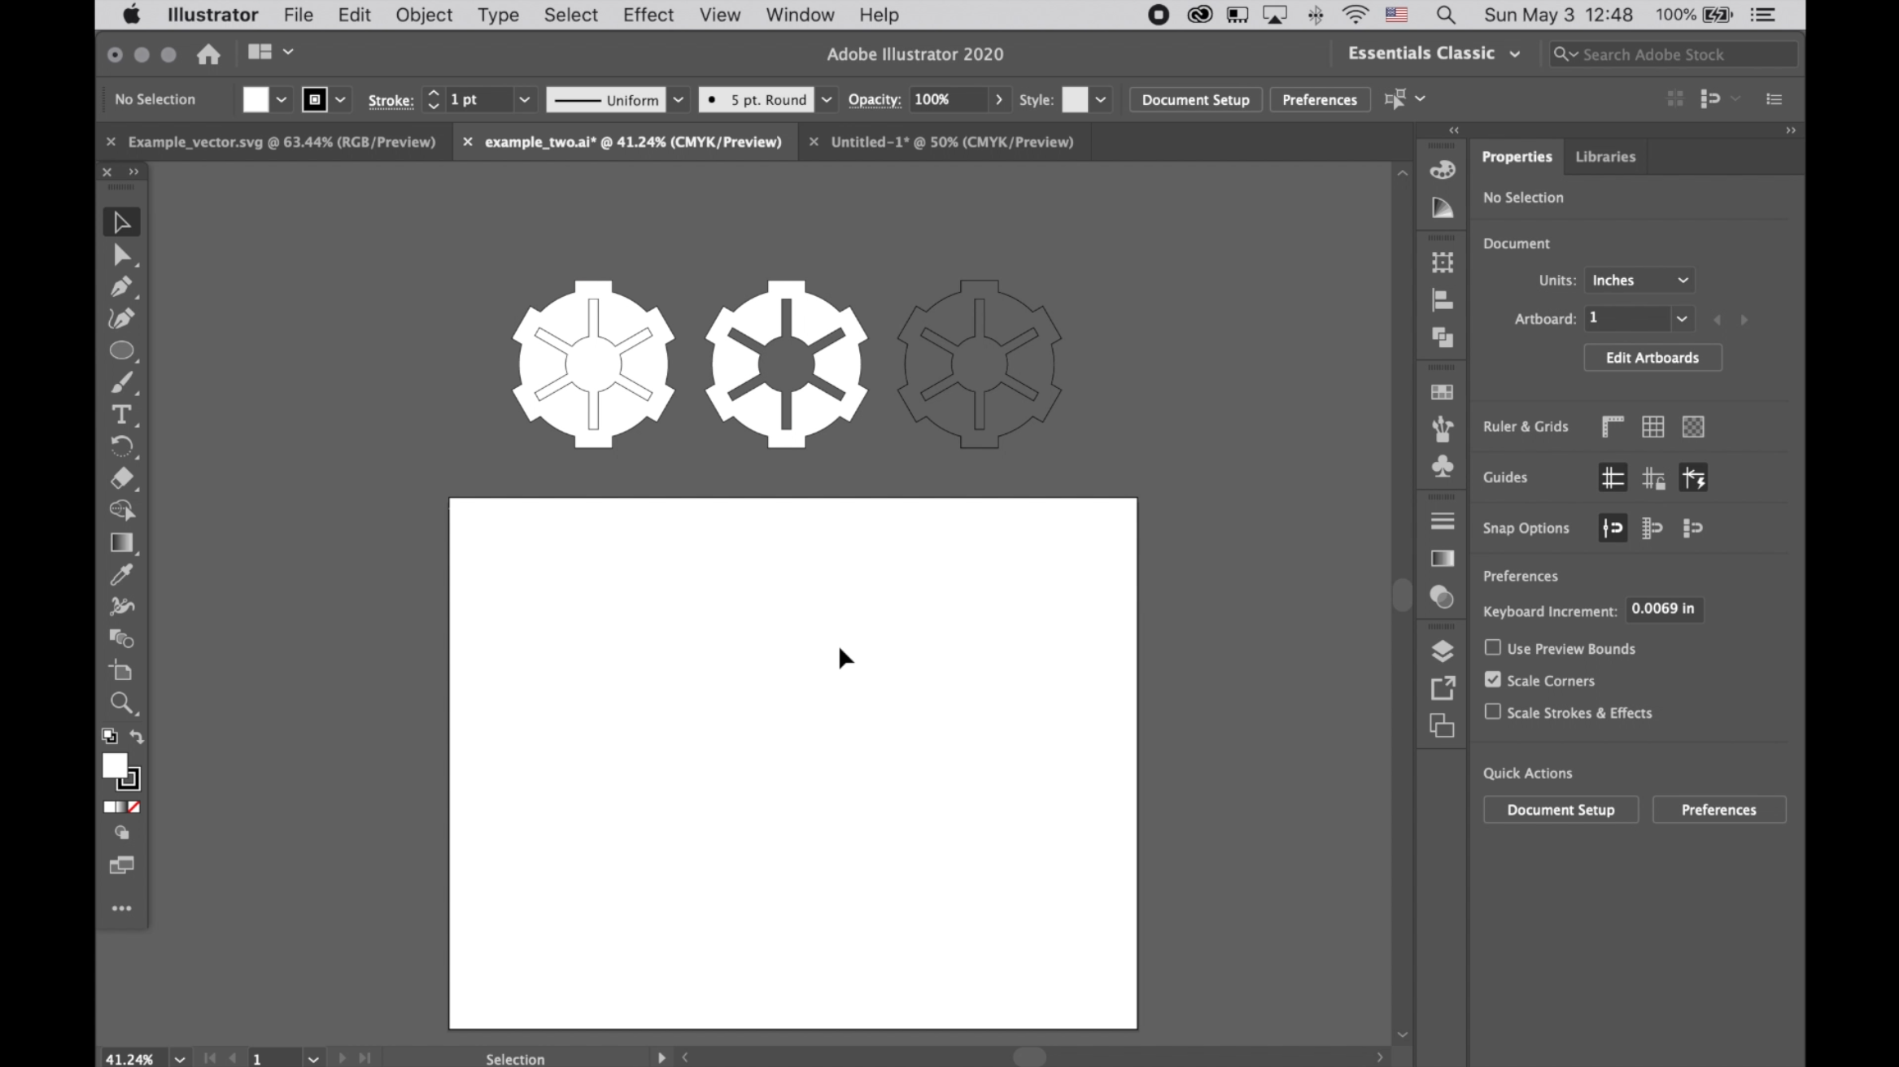Activate the Zoom tool
The height and width of the screenshot is (1067, 1899).
(x=121, y=703)
